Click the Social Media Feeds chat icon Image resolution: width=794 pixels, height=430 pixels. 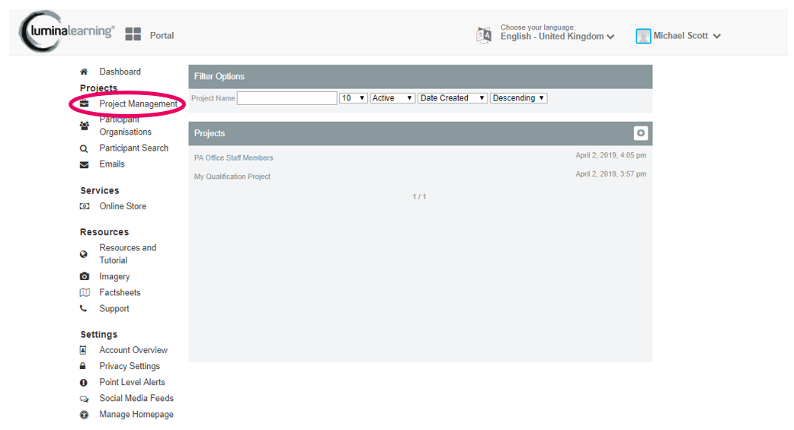84,399
